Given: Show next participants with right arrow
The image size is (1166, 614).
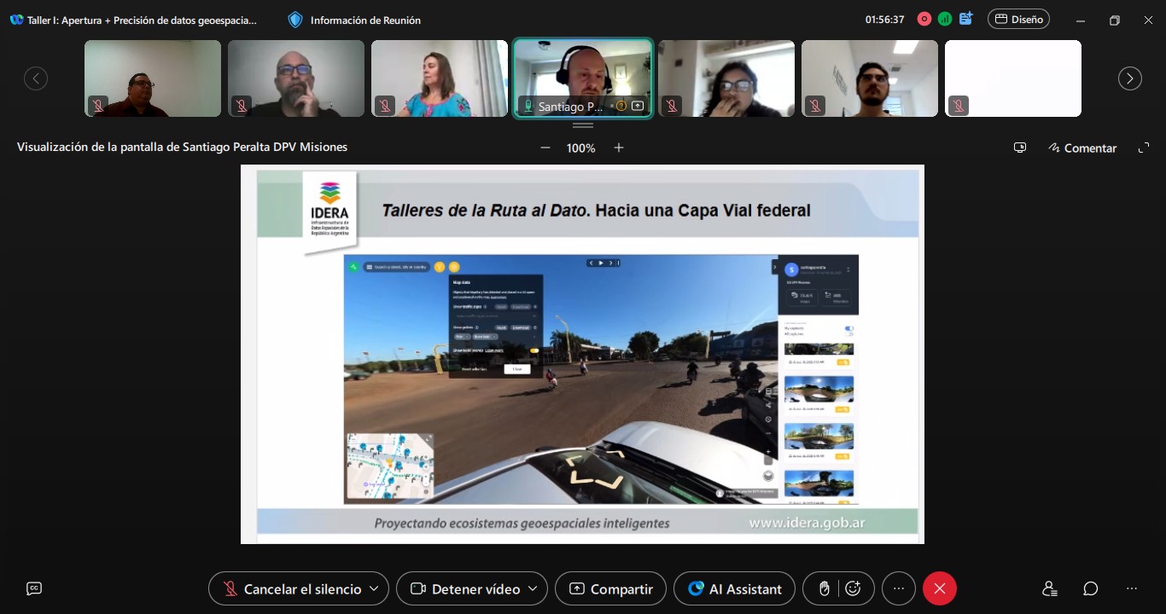Looking at the screenshot, I should tap(1129, 78).
